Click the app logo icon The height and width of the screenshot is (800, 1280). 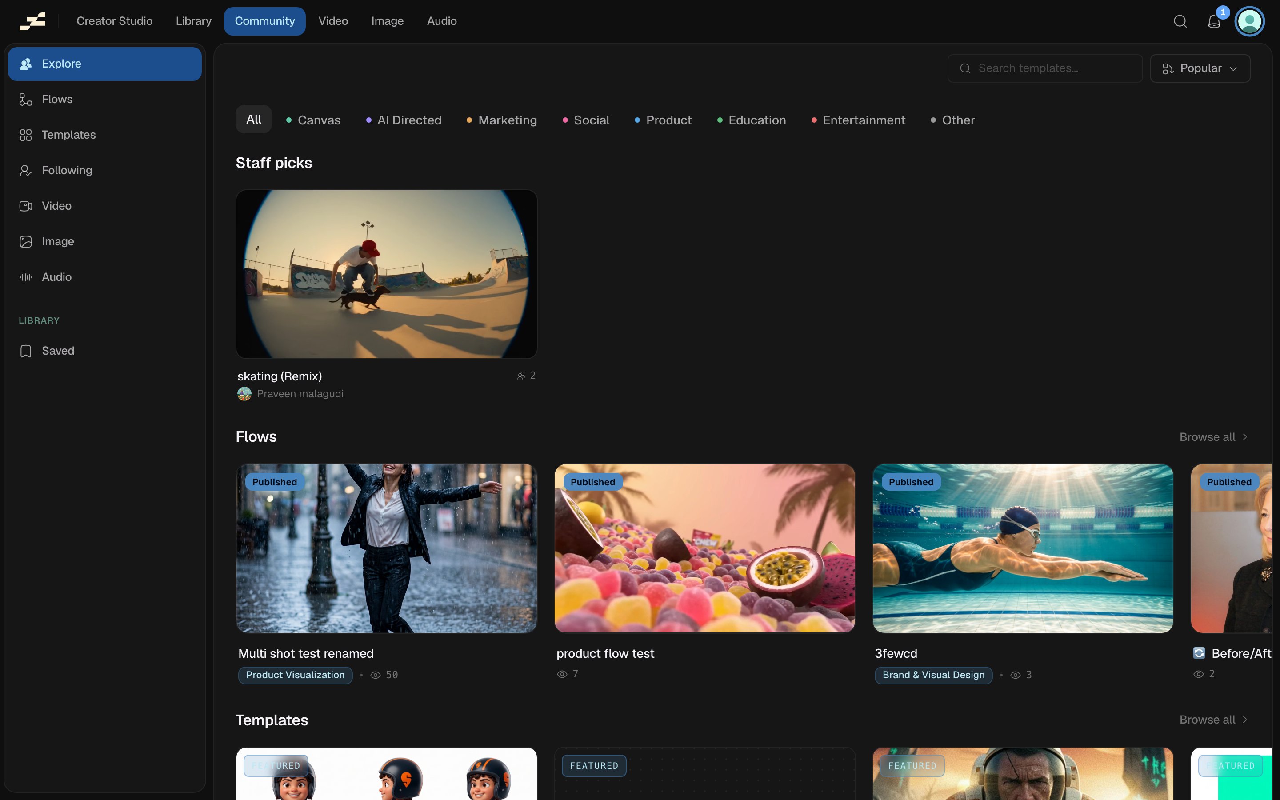point(32,21)
